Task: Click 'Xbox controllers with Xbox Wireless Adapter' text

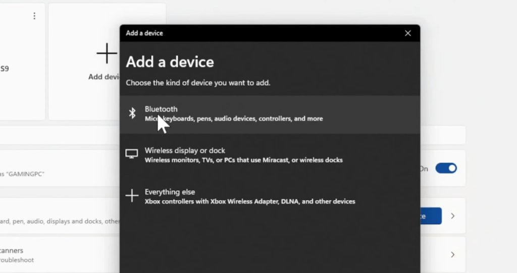Action: (250, 201)
